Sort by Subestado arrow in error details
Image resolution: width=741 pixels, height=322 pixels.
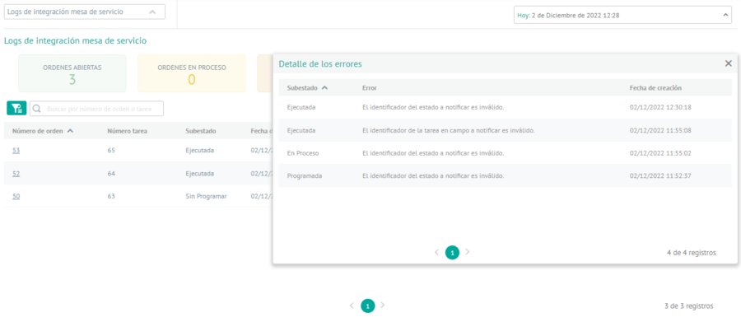click(324, 88)
